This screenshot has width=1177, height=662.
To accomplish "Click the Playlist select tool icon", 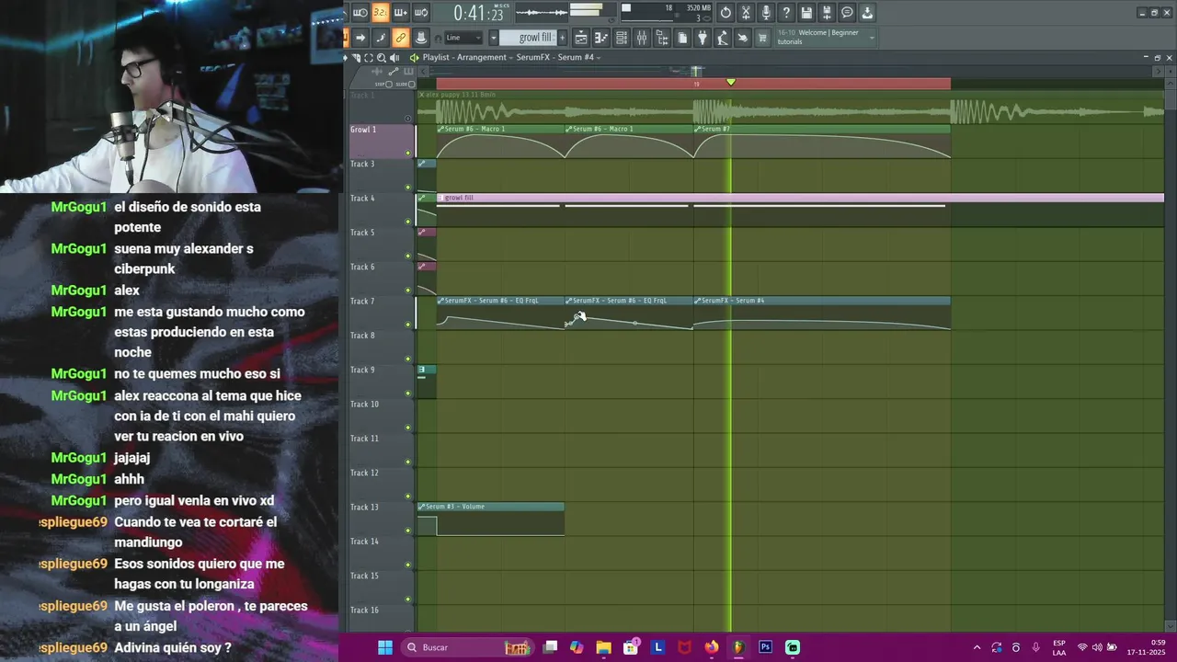I will pyautogui.click(x=369, y=57).
